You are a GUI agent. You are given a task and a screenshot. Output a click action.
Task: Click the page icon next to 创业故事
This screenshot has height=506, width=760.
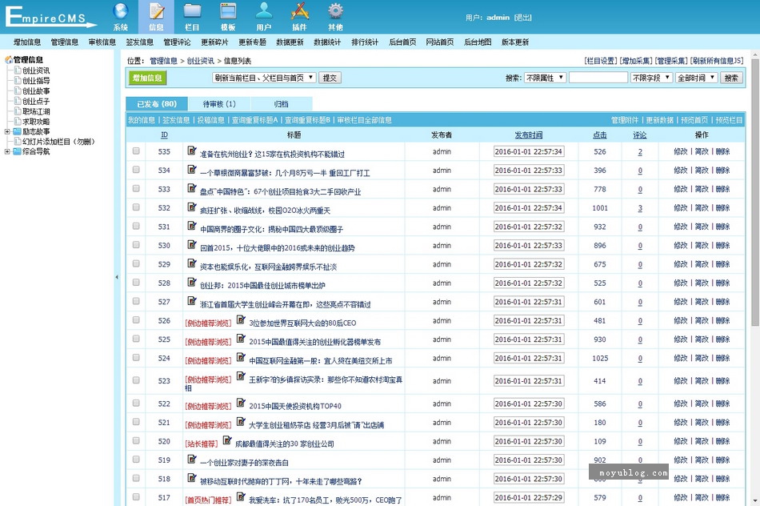coord(18,90)
